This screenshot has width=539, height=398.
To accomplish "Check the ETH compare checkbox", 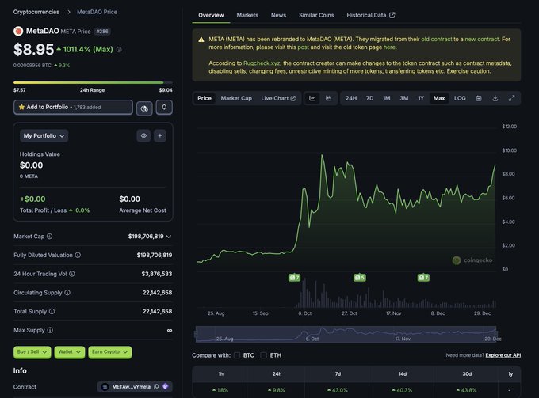I will click(x=265, y=355).
